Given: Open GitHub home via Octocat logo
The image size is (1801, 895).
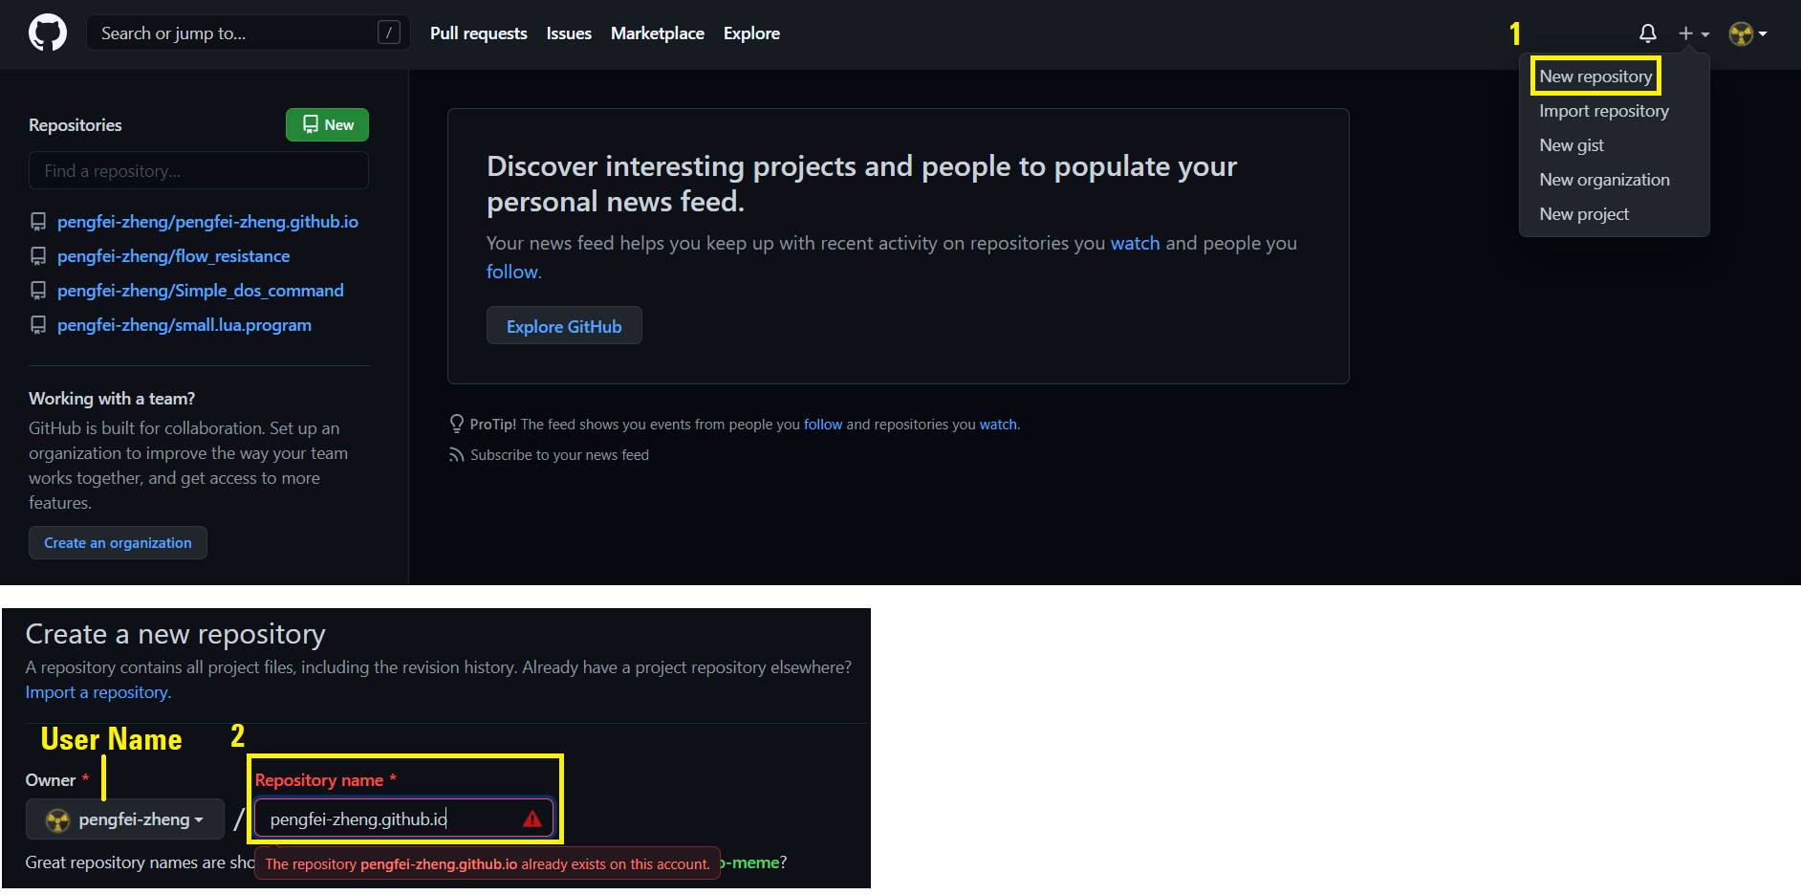Looking at the screenshot, I should (x=48, y=33).
